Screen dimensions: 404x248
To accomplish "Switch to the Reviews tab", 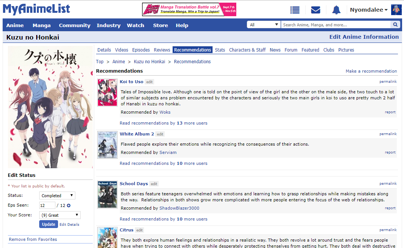I will [x=162, y=50].
